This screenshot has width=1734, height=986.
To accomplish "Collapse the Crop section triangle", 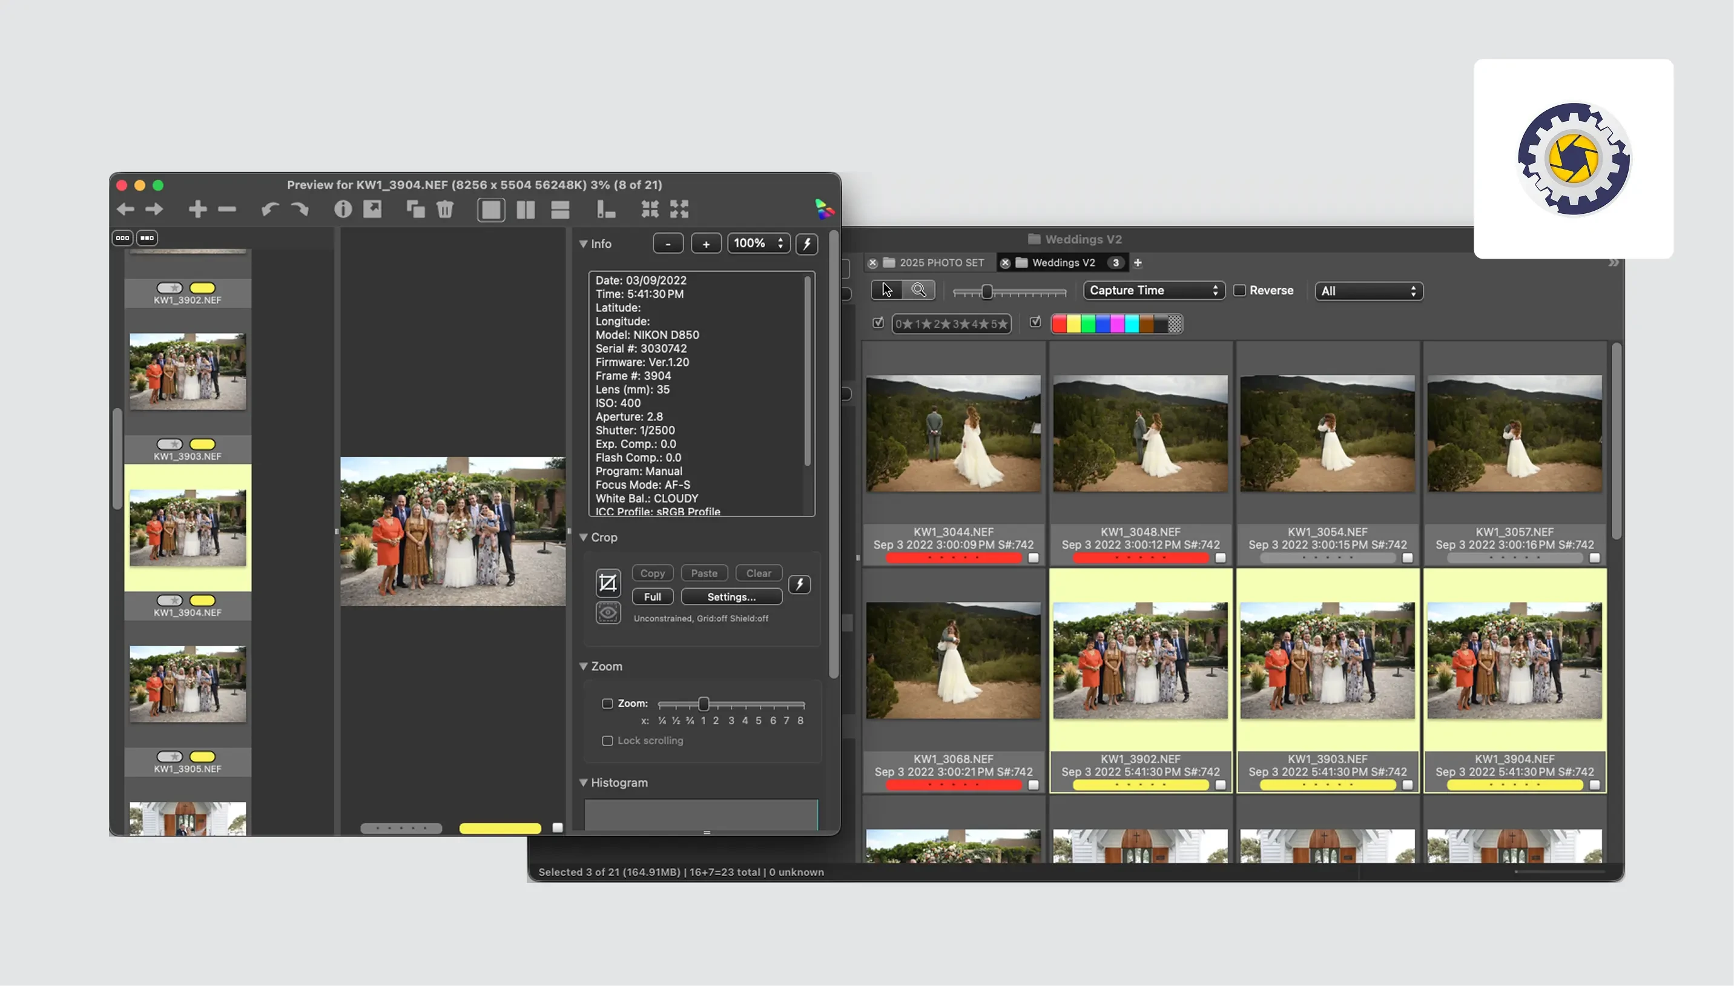I will (582, 538).
